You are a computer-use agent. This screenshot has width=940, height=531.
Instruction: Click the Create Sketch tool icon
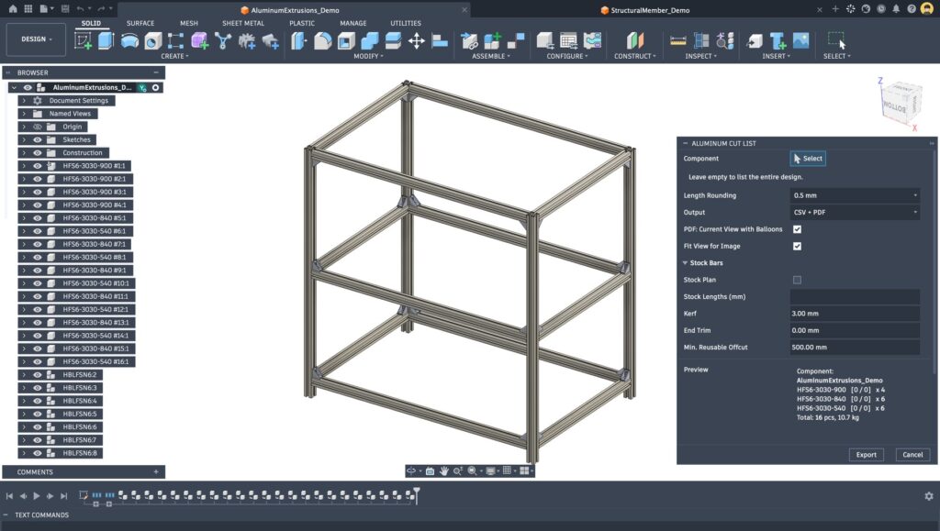click(83, 40)
